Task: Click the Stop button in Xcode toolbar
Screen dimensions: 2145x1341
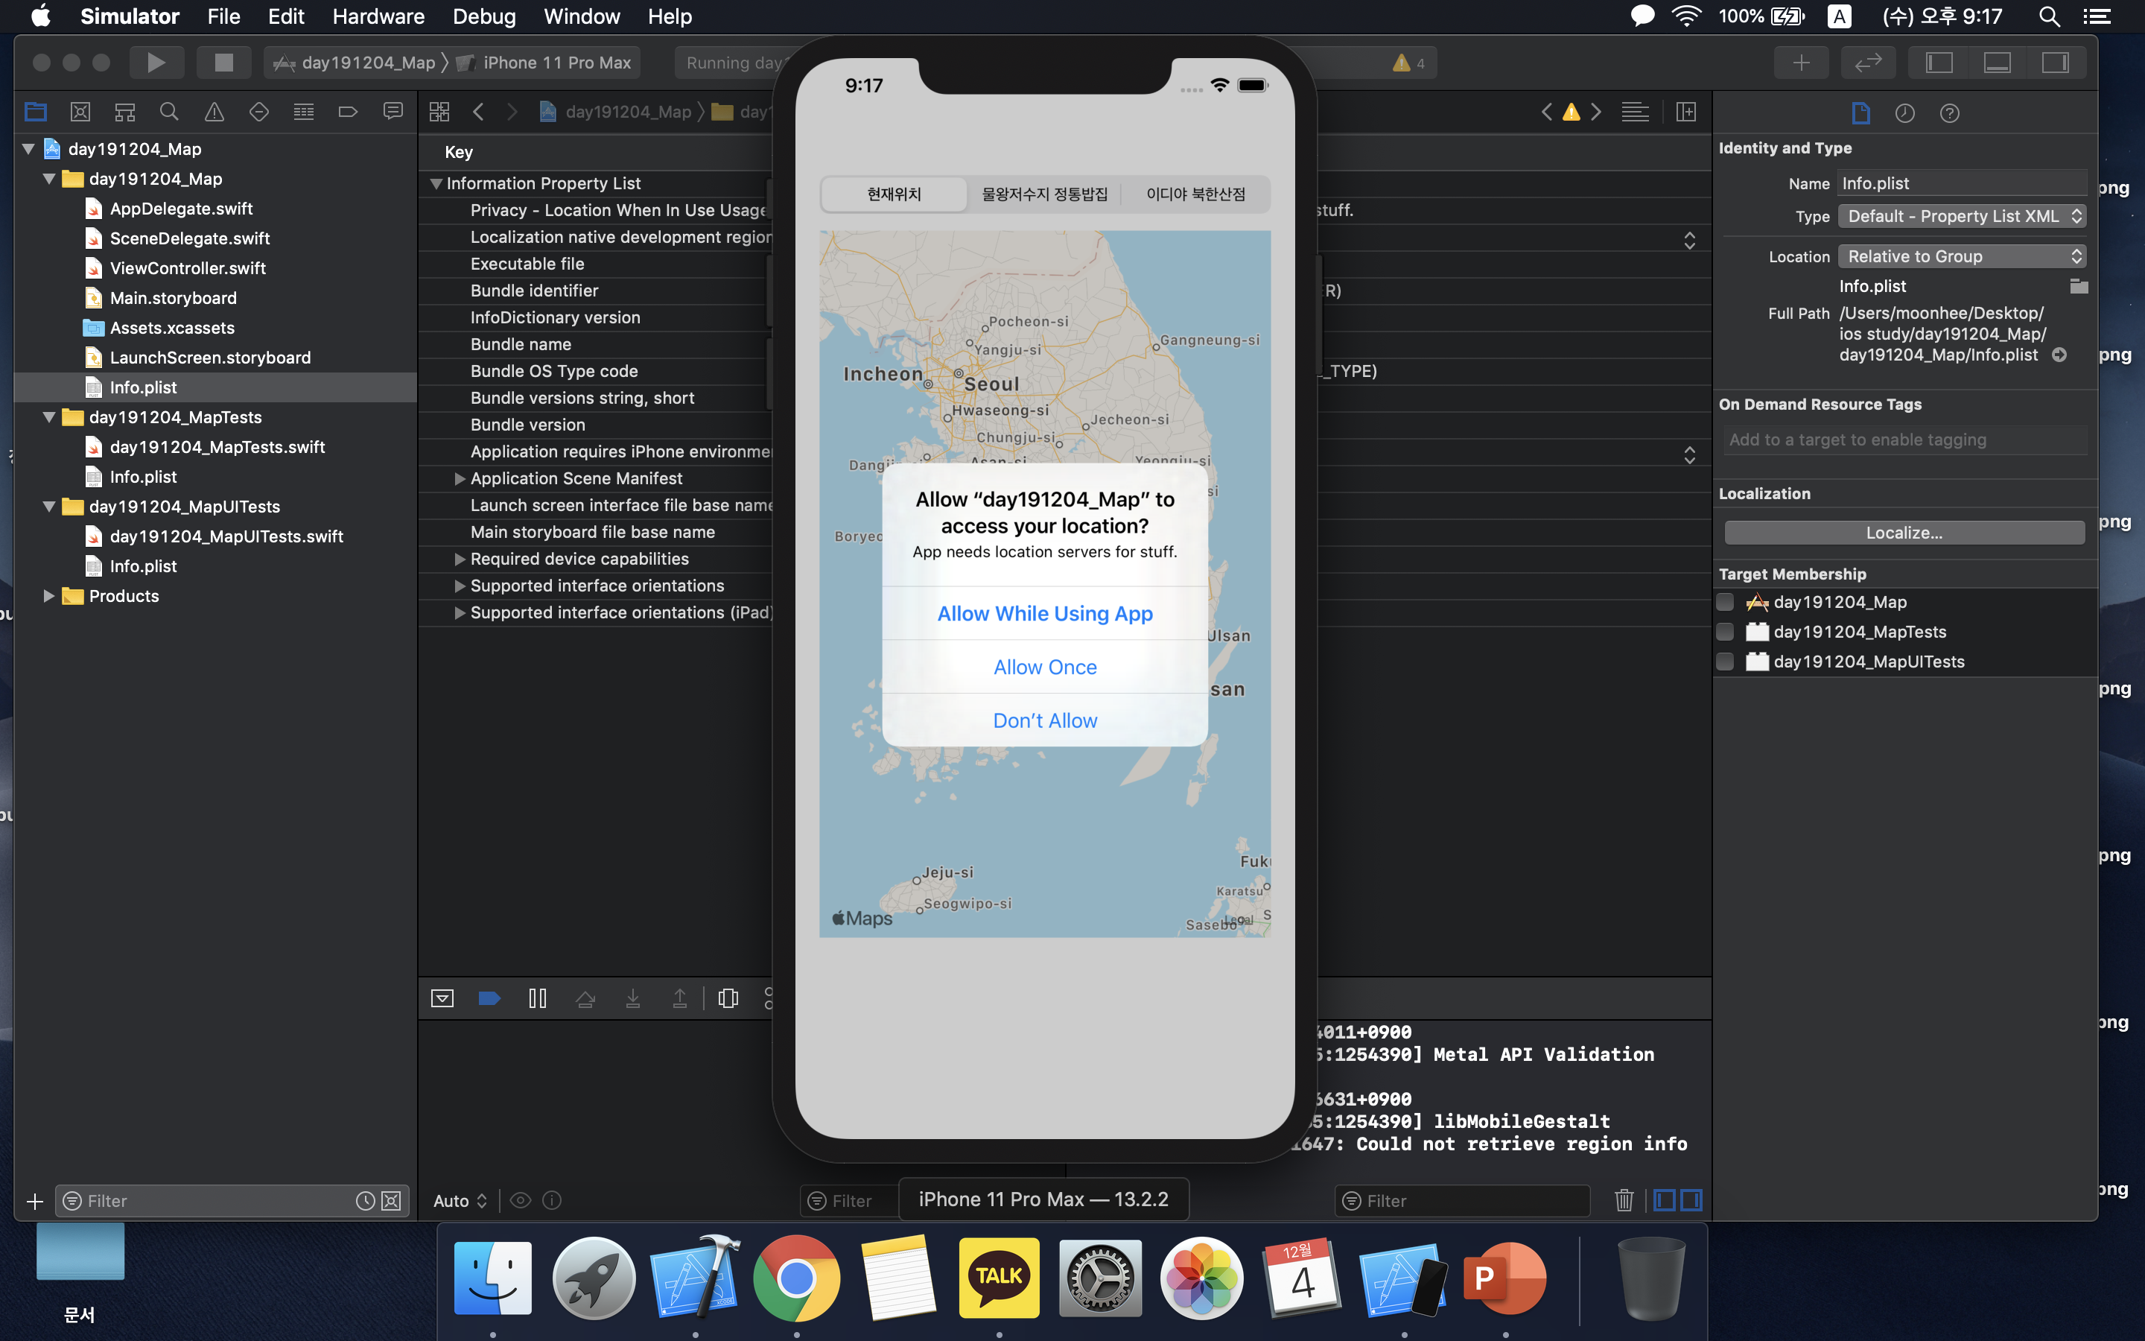Action: coord(223,62)
